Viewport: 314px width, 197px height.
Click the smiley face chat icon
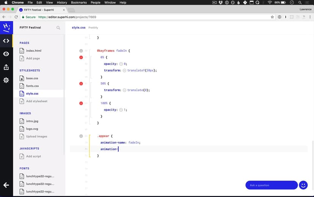click(x=303, y=185)
